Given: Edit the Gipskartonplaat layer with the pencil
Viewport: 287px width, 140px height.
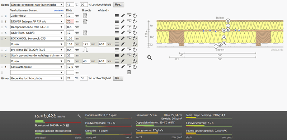Looking at the screenshot, I should click(123, 67).
